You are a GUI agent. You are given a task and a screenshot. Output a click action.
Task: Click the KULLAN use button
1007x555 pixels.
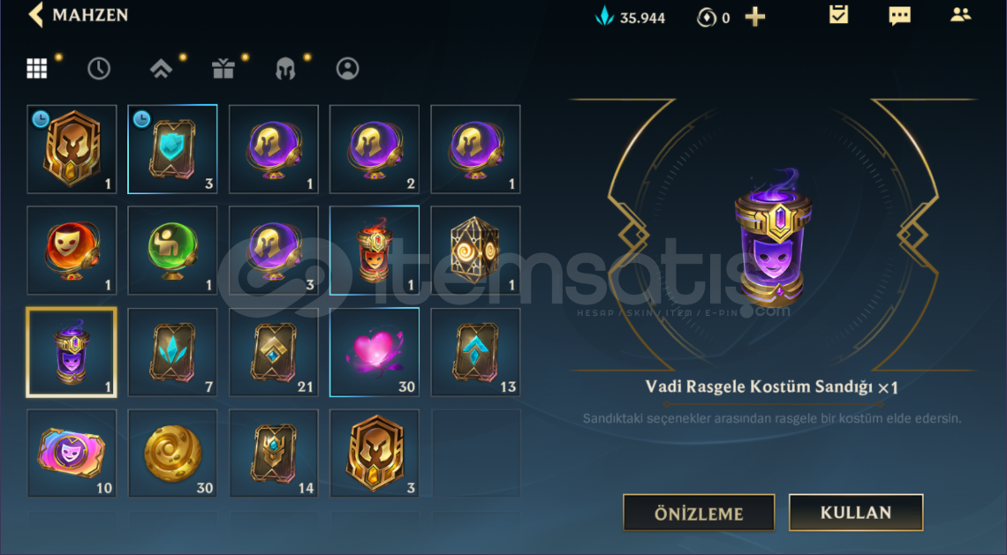855,512
